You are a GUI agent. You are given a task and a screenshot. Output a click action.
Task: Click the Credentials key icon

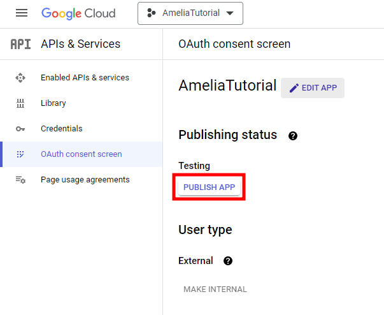pos(20,129)
